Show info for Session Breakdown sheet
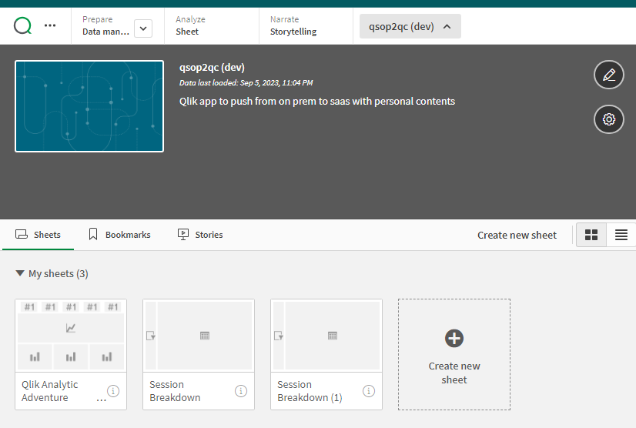The width and height of the screenshot is (636, 428). (x=241, y=391)
